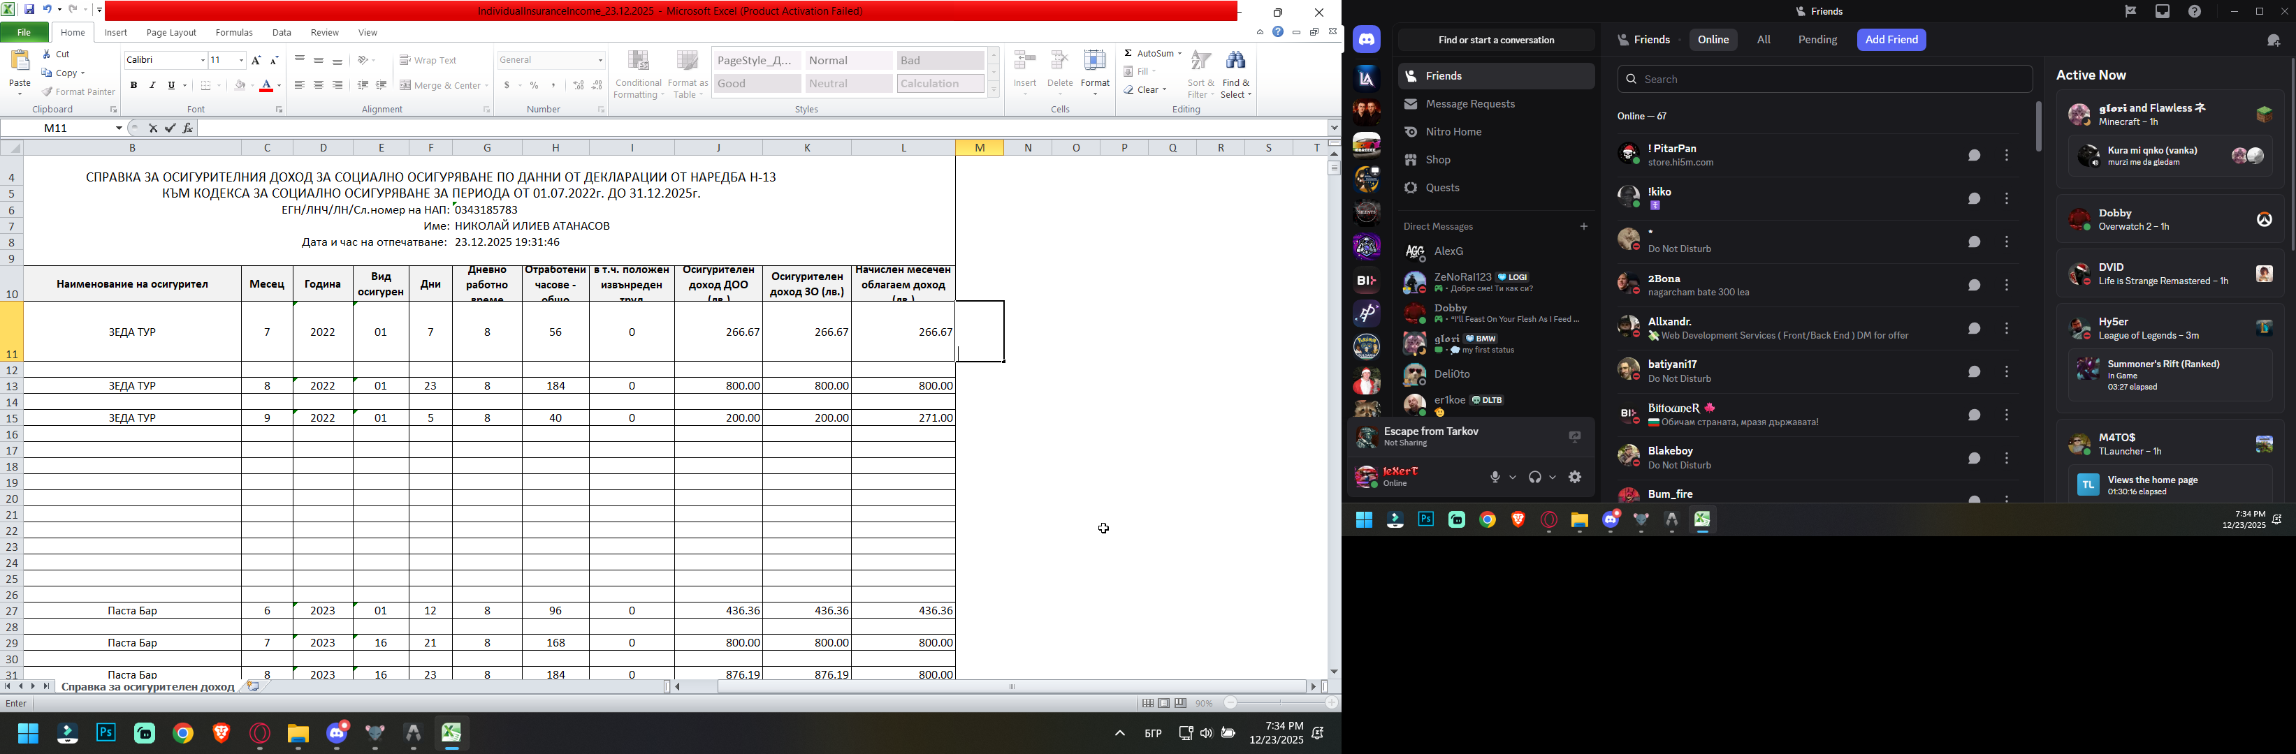
Task: Click the Add Friend button
Action: click(x=1891, y=40)
